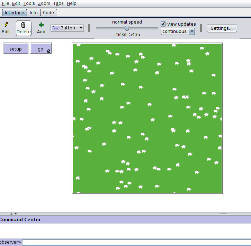
Task: Switch to the Code tab
Action: [x=48, y=13]
